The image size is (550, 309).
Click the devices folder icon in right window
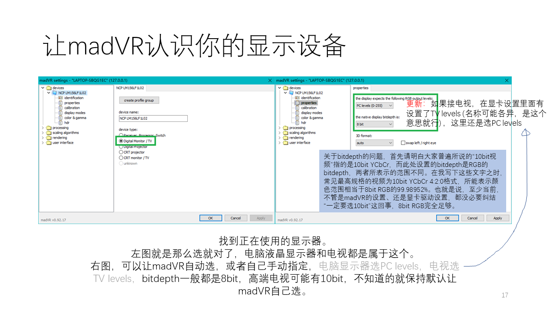click(286, 88)
